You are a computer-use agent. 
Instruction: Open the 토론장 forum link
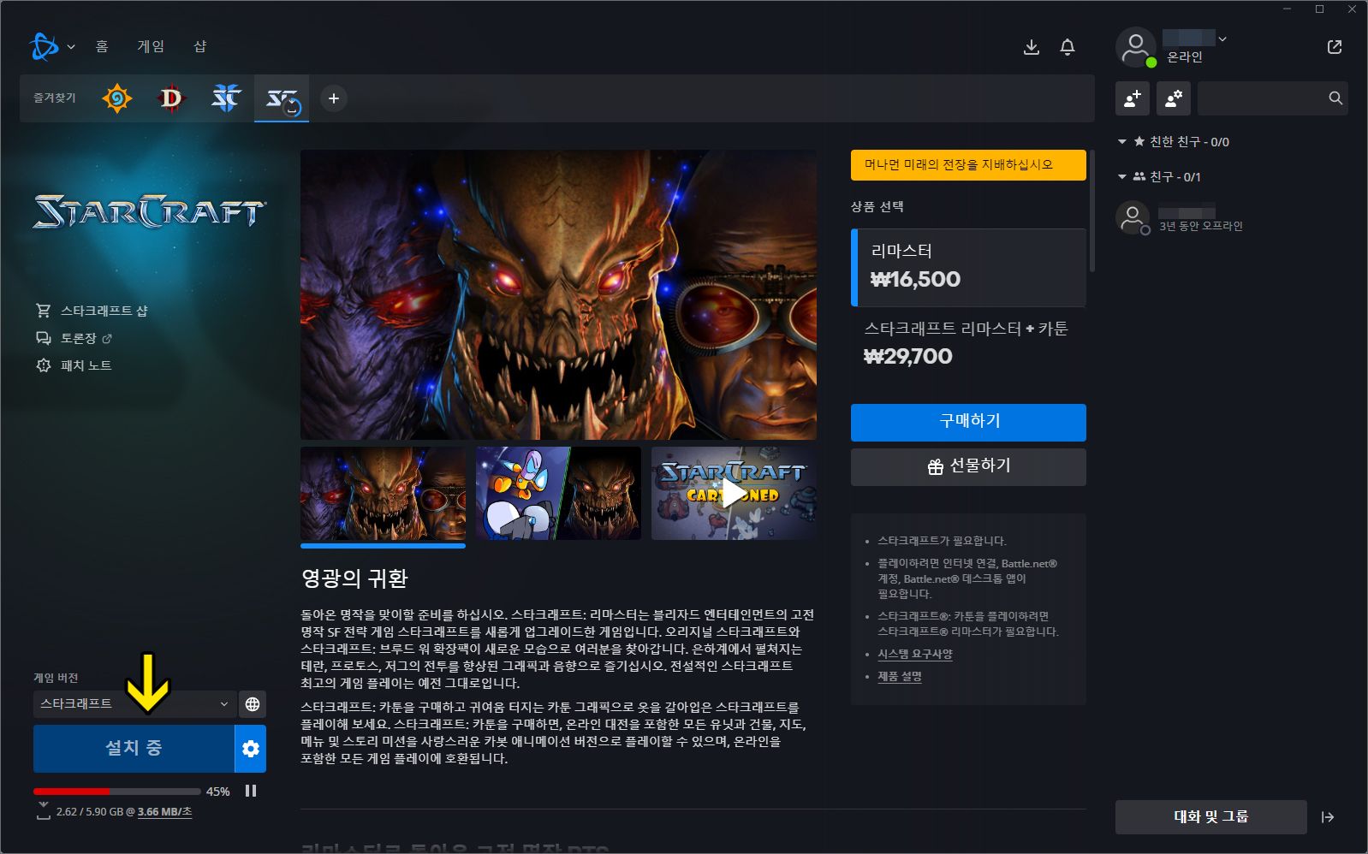click(78, 338)
